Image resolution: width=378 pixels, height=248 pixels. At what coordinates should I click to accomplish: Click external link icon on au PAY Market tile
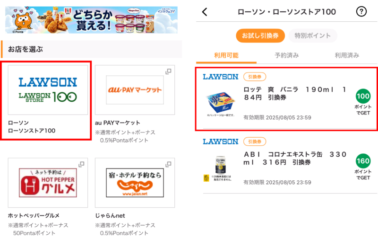tap(168, 71)
